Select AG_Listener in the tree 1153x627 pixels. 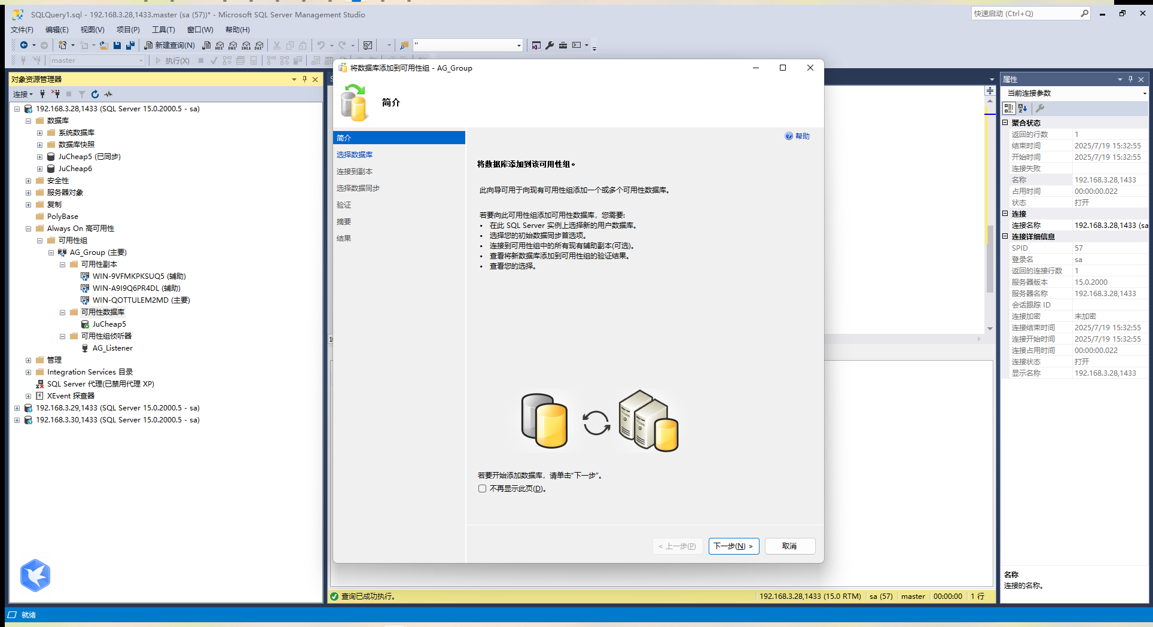[112, 348]
